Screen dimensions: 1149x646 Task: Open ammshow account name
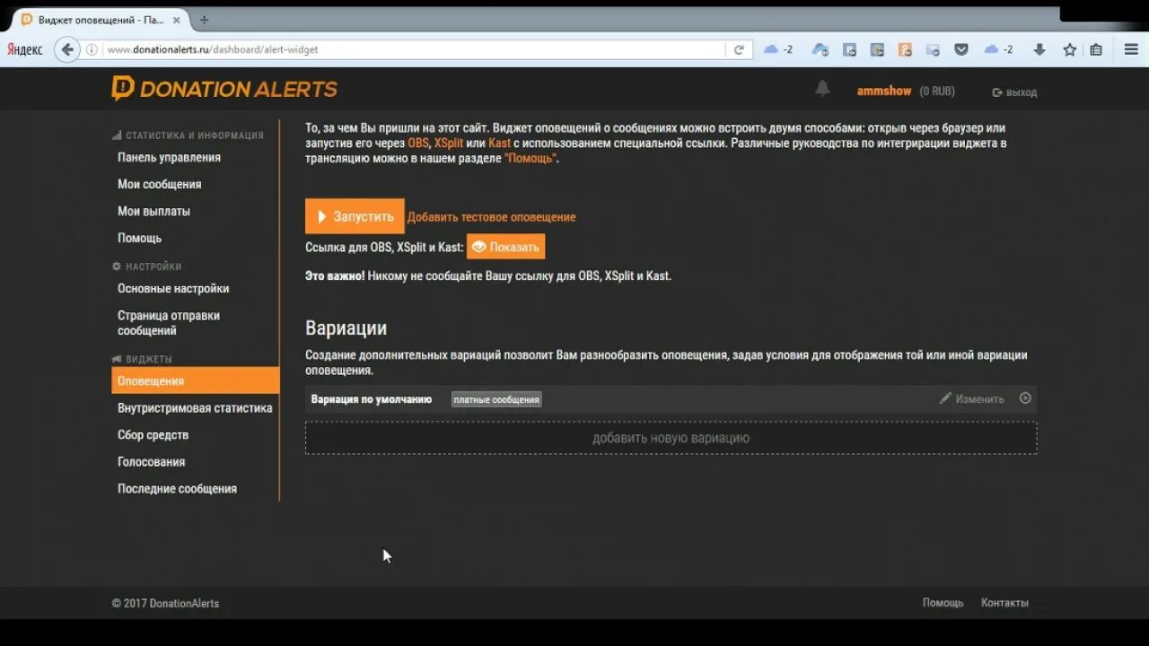(x=884, y=92)
